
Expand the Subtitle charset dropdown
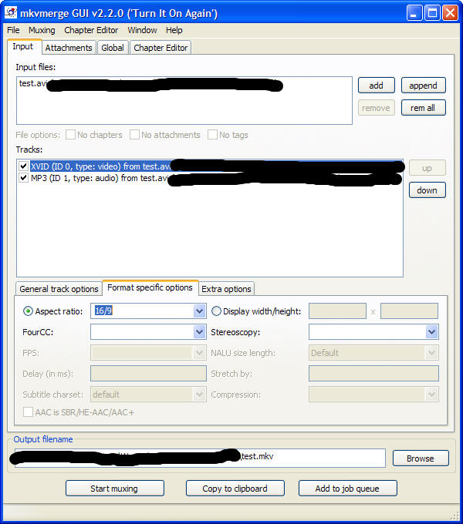[x=199, y=395]
